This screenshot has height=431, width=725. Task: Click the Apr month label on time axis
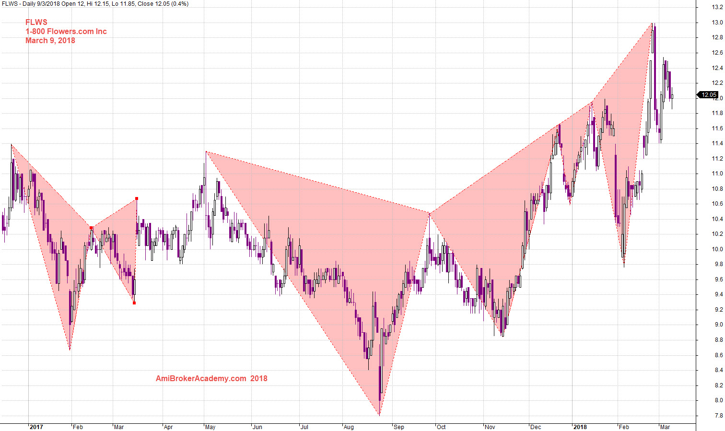(168, 427)
